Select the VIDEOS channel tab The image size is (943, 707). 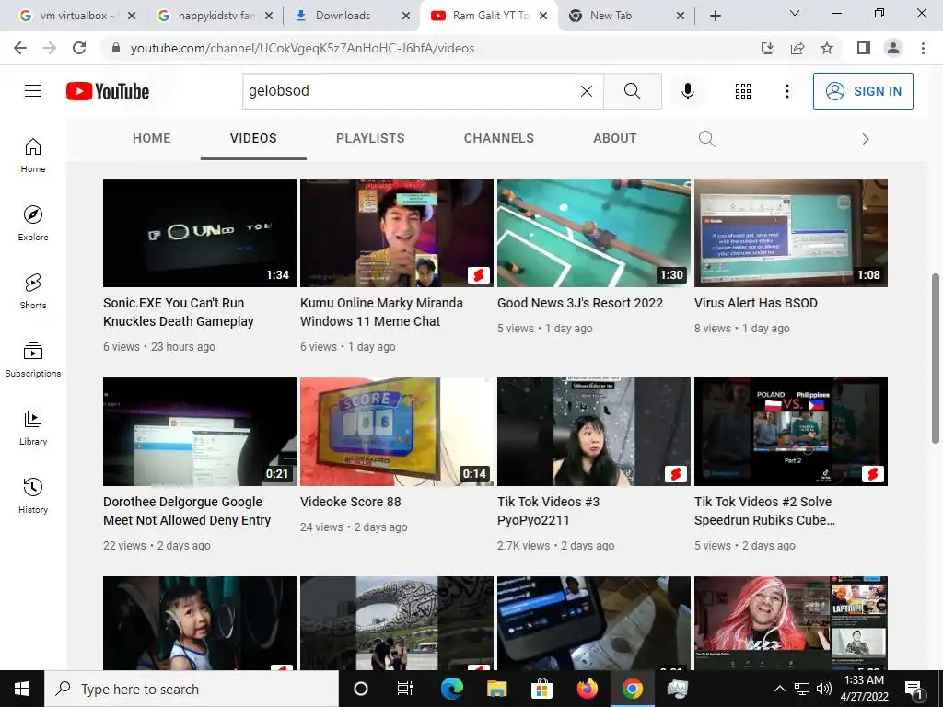pyautogui.click(x=253, y=138)
